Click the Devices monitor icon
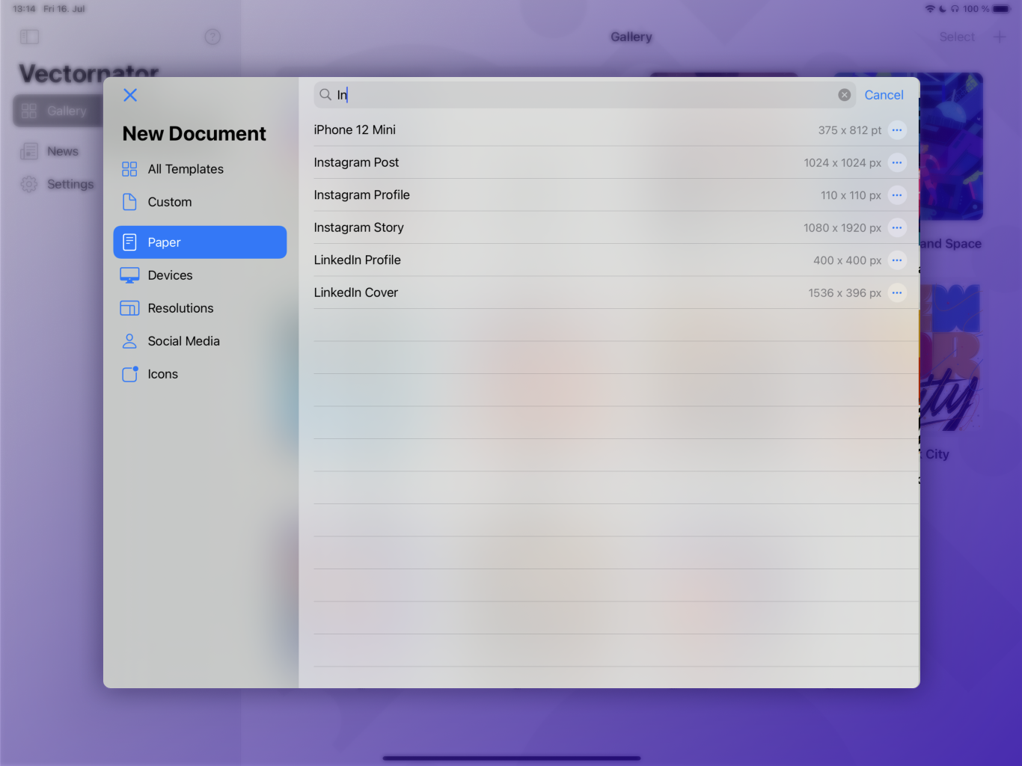The width and height of the screenshot is (1022, 766). pyautogui.click(x=129, y=275)
